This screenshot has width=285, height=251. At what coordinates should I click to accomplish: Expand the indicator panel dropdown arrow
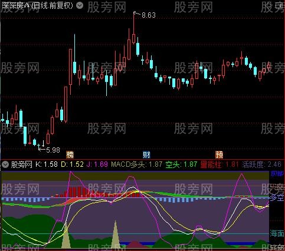pyautogui.click(x=5, y=164)
